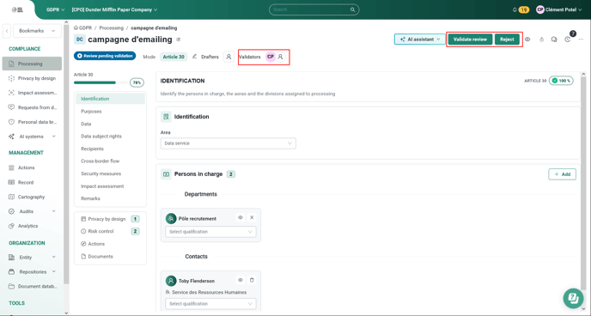
Task: Open the more options ellipsis menu
Action: [x=581, y=39]
